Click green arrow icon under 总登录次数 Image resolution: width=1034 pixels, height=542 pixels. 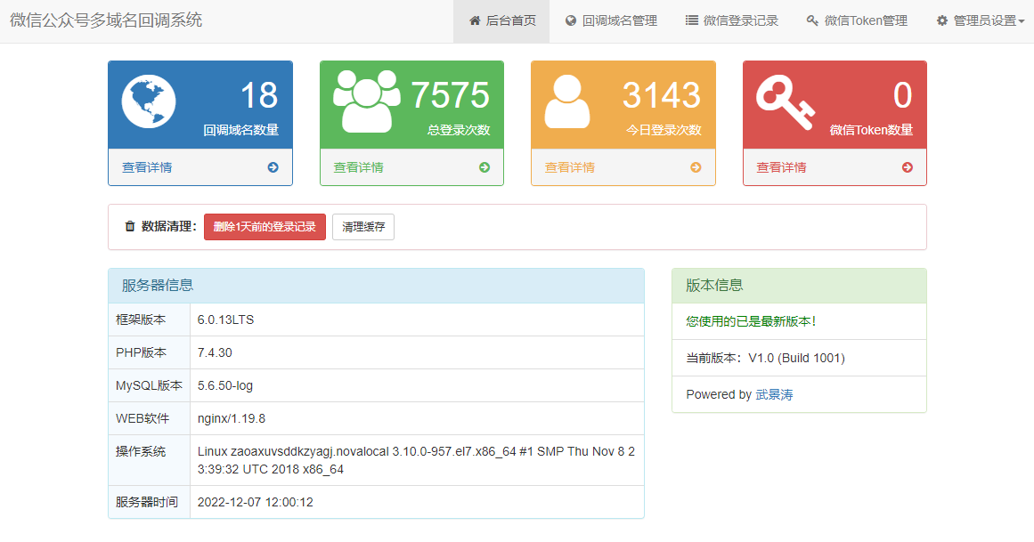(x=484, y=167)
